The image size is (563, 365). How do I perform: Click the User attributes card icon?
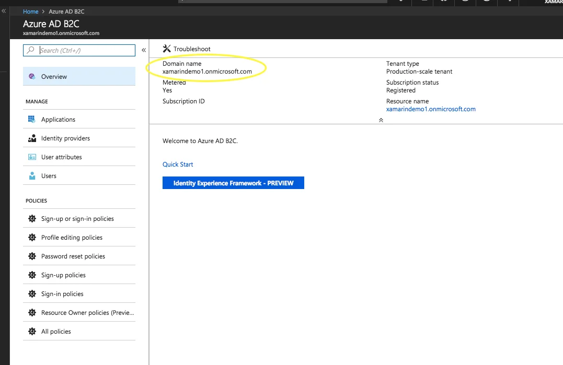click(32, 157)
